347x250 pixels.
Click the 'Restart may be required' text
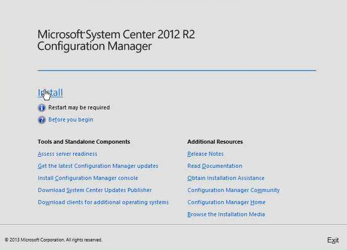(x=79, y=107)
